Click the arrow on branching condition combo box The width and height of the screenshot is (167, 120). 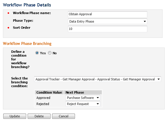click(x=158, y=79)
